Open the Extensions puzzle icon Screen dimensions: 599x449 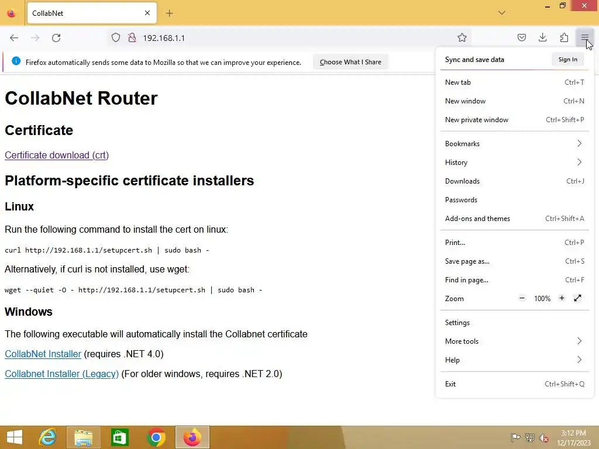pyautogui.click(x=564, y=37)
